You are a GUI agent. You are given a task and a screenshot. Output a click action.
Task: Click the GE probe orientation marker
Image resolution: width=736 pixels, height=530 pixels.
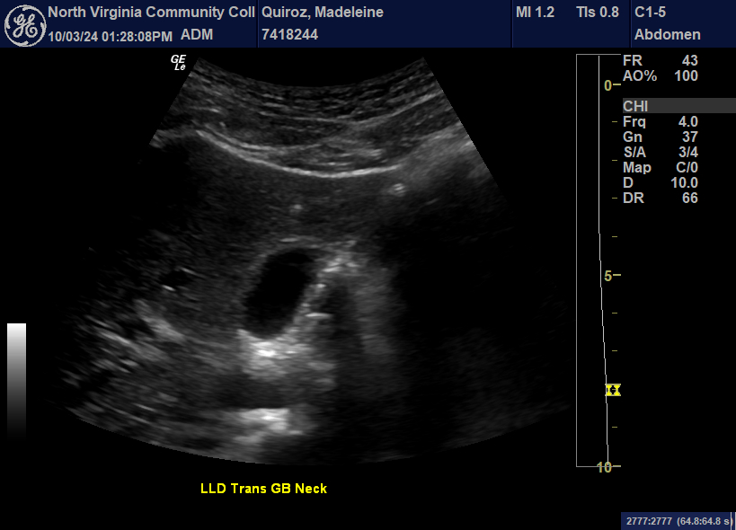click(x=178, y=62)
